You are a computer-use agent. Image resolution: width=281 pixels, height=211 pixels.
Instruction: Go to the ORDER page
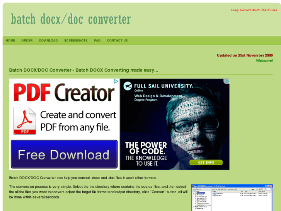click(27, 40)
